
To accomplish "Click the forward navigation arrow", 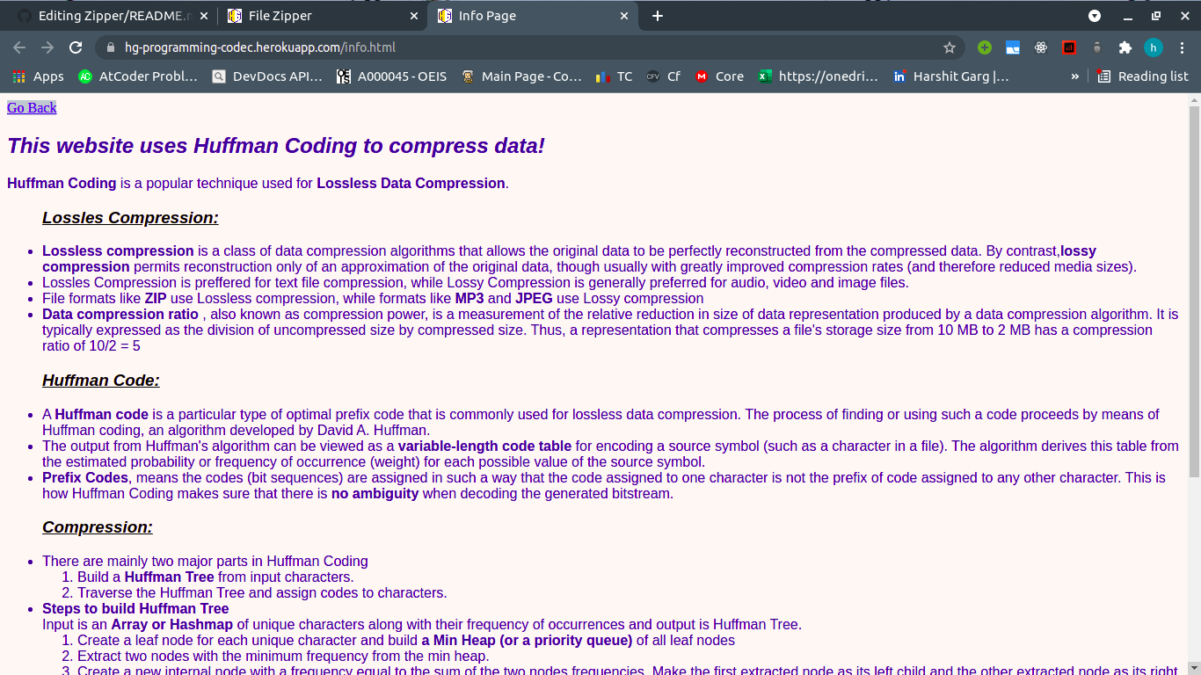I will [x=47, y=47].
